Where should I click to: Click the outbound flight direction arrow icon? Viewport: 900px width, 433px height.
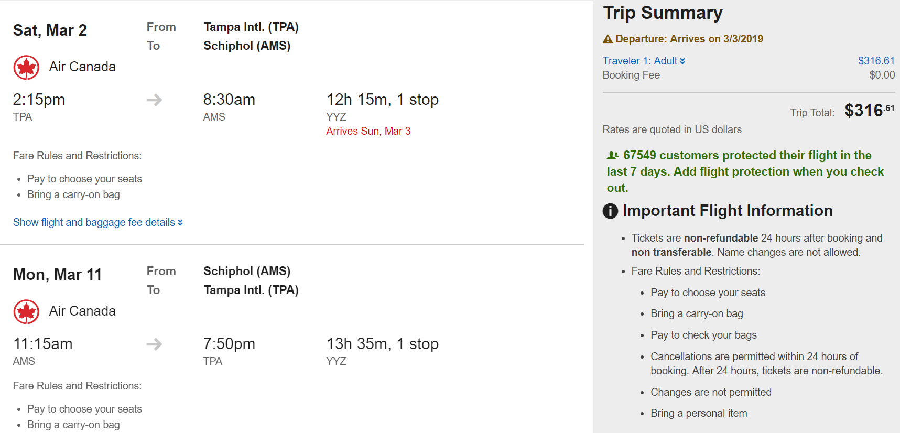[154, 100]
